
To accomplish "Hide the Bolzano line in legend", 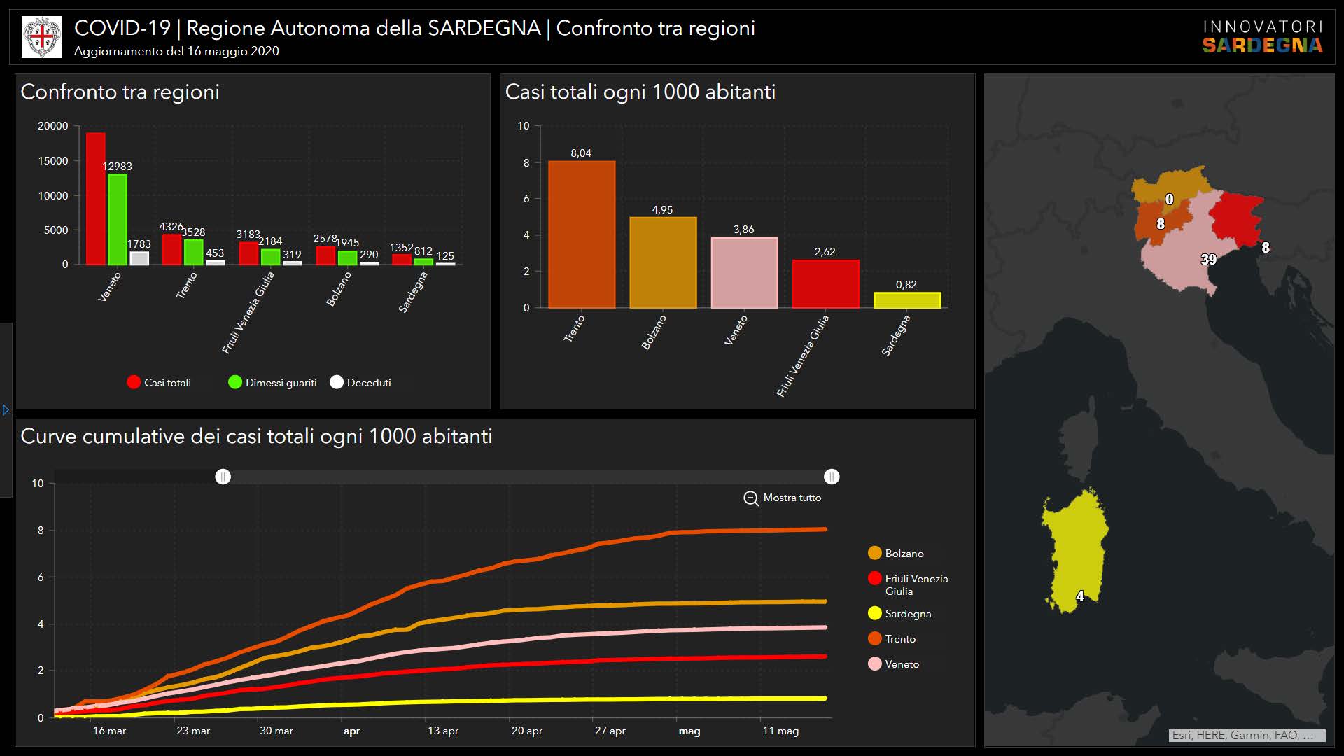I will [874, 554].
